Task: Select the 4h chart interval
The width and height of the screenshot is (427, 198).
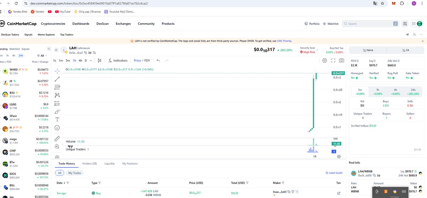Action: tap(80, 60)
